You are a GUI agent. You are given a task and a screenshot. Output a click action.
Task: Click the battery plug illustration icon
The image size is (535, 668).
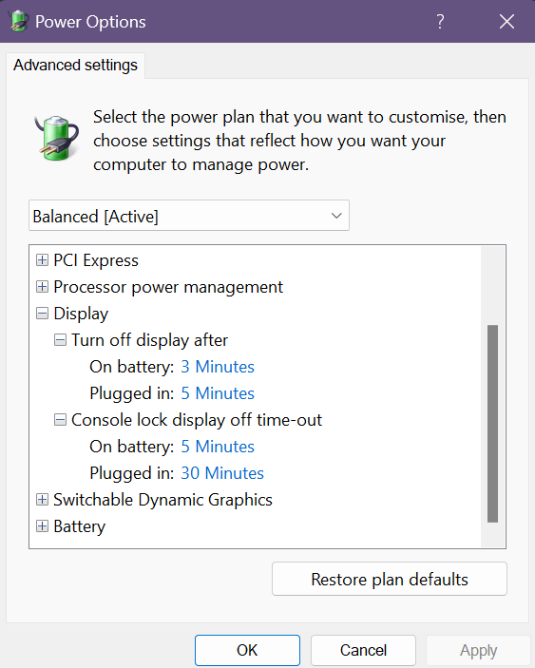click(57, 138)
